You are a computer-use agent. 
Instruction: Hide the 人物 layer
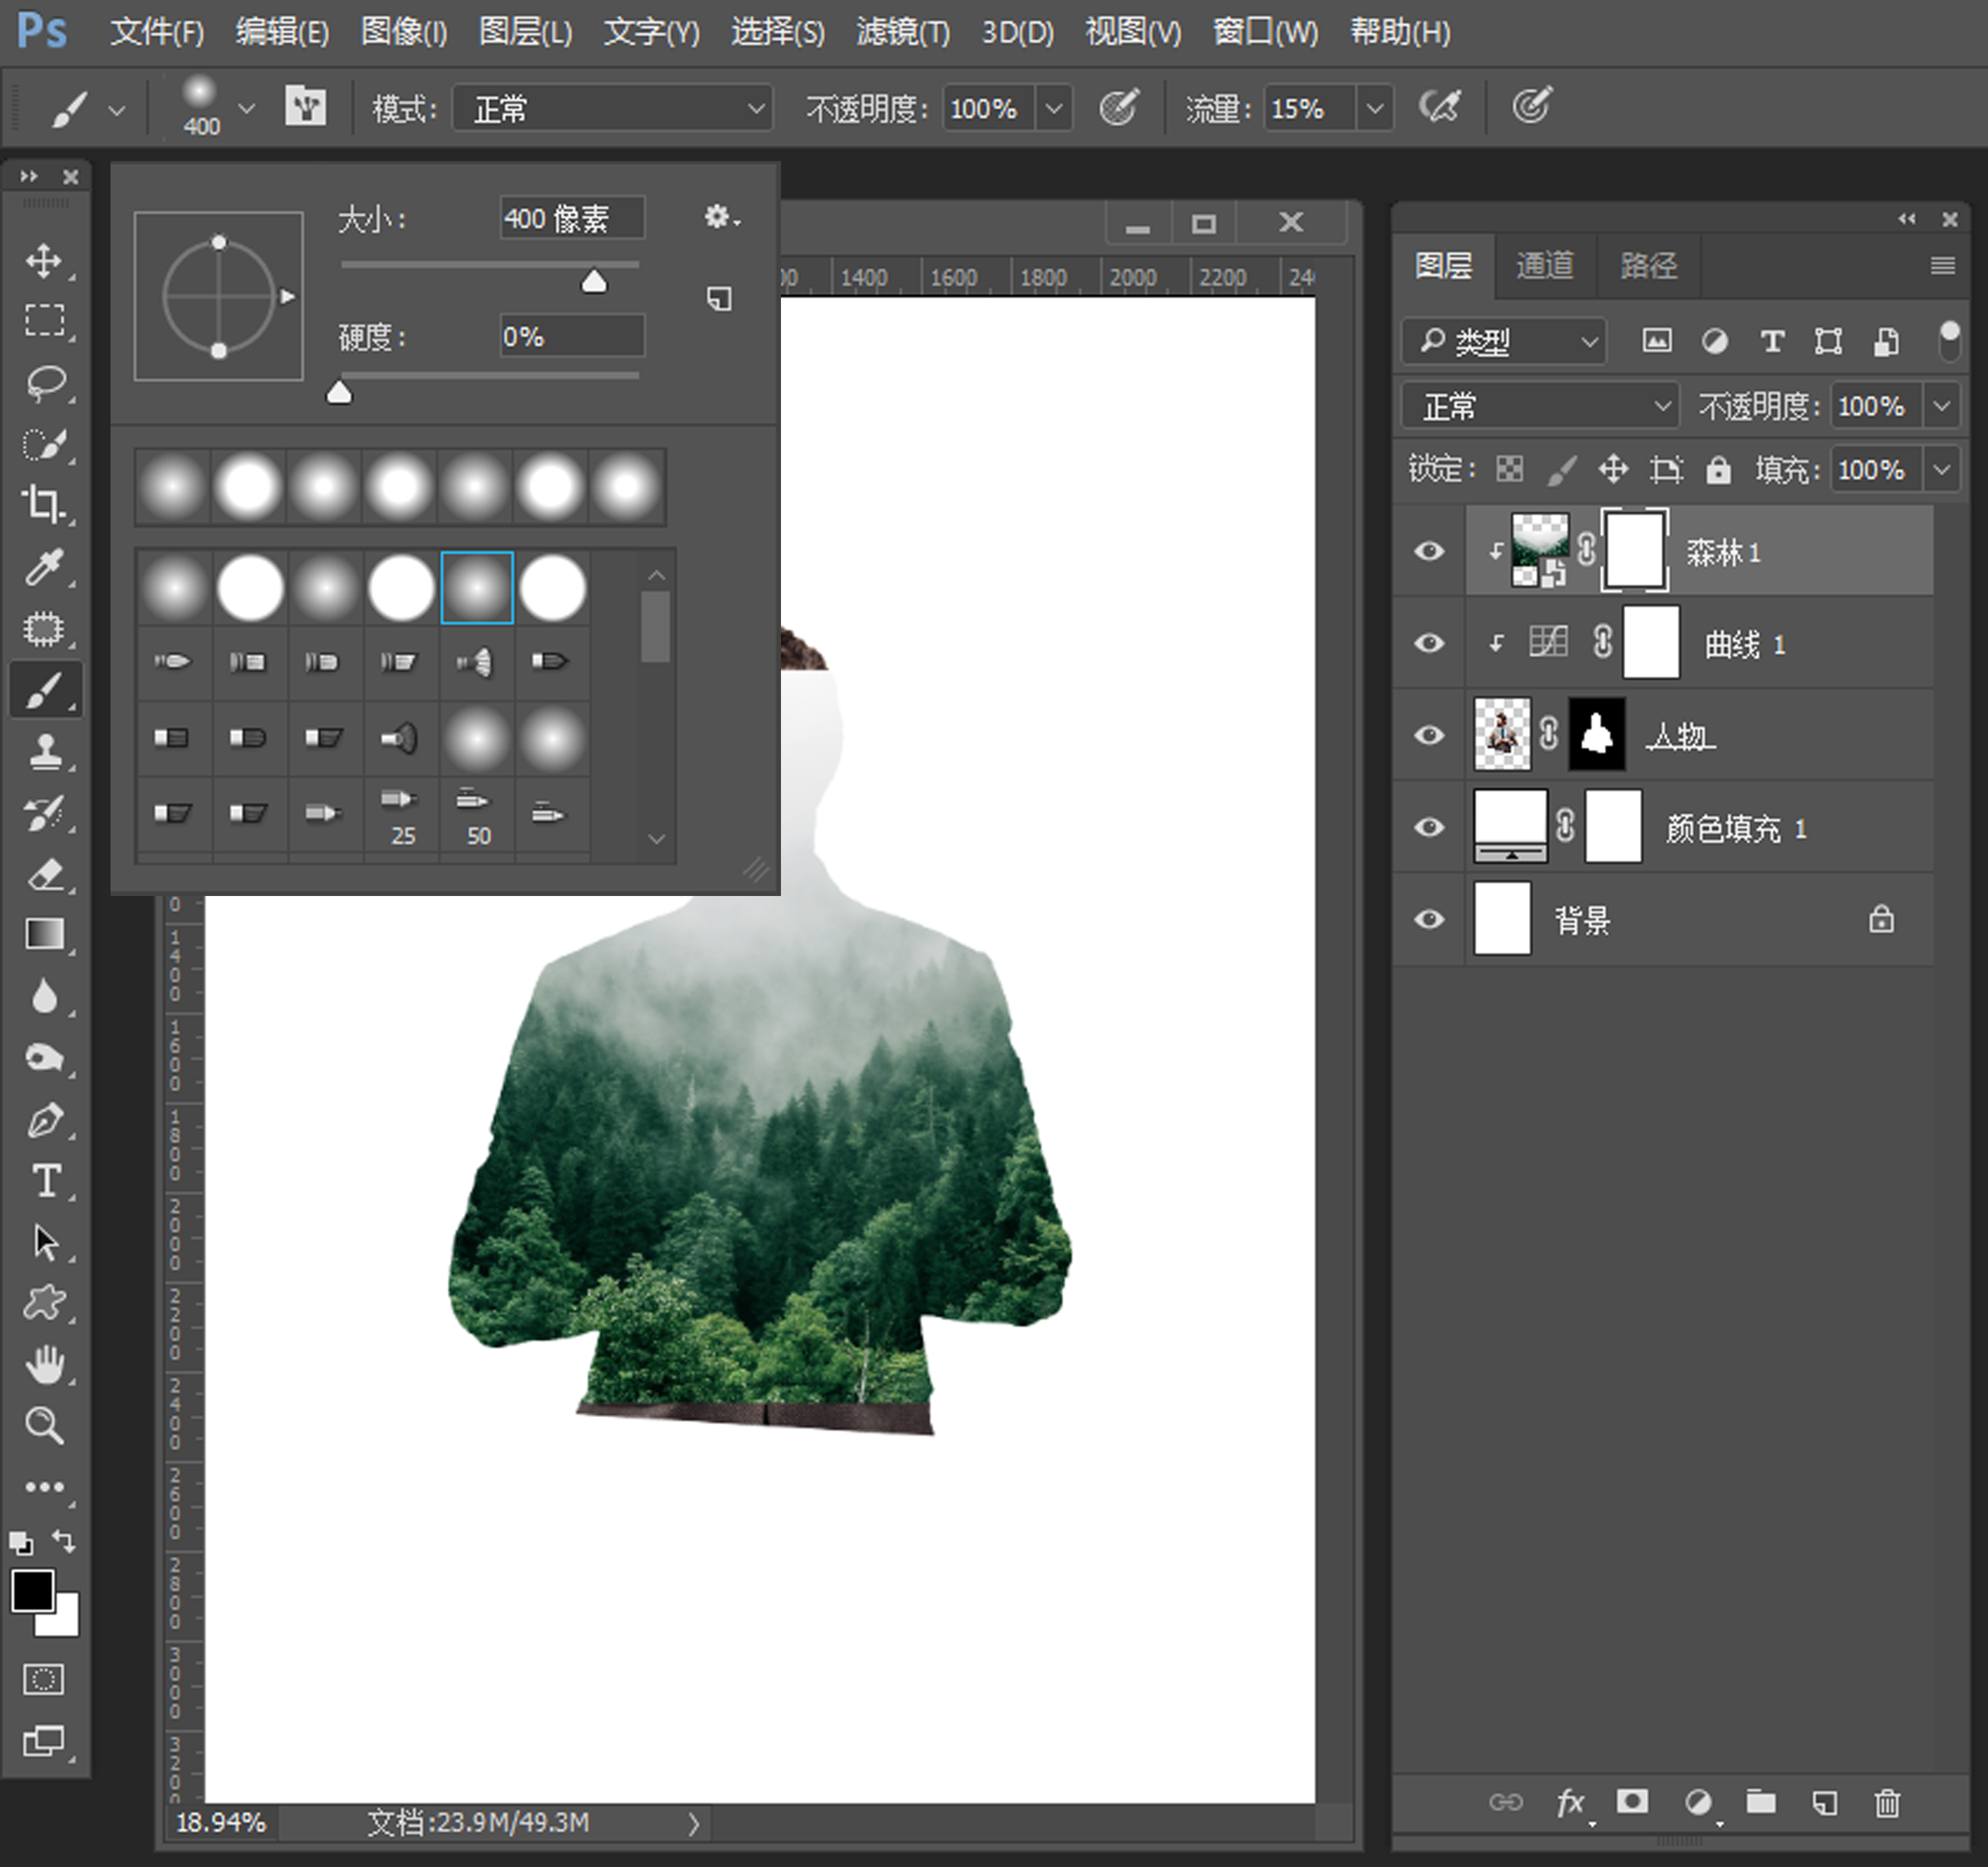coord(1429,735)
